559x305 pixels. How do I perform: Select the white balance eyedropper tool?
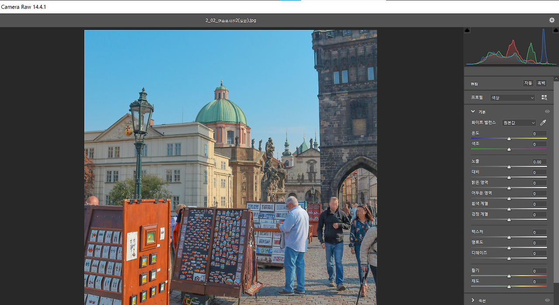[x=543, y=123]
